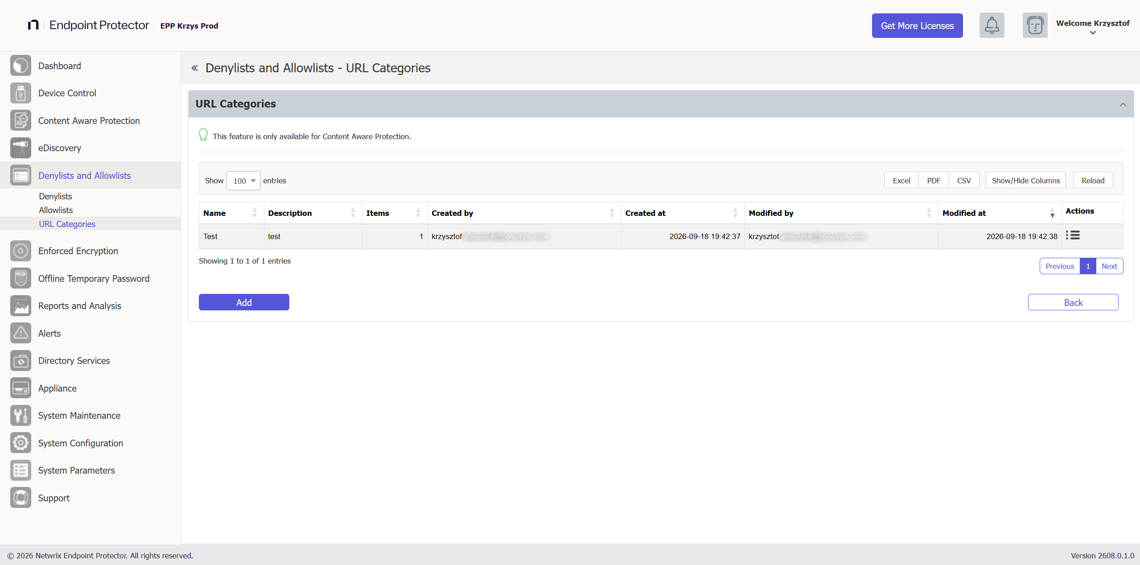Click the Alerts warning triangle icon
This screenshot has height=565, width=1140.
tap(21, 333)
